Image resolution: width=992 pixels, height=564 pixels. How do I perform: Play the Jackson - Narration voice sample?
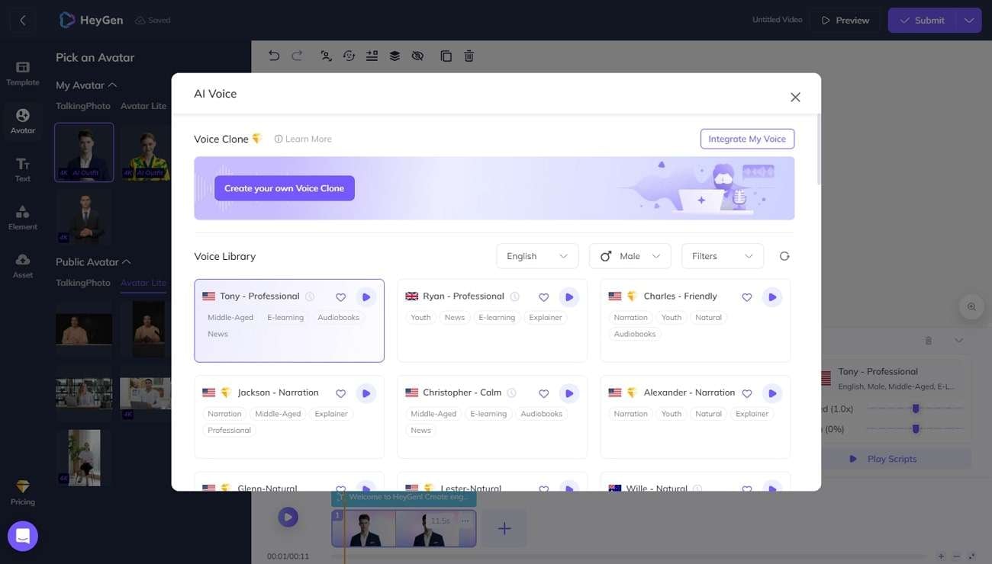coord(366,393)
